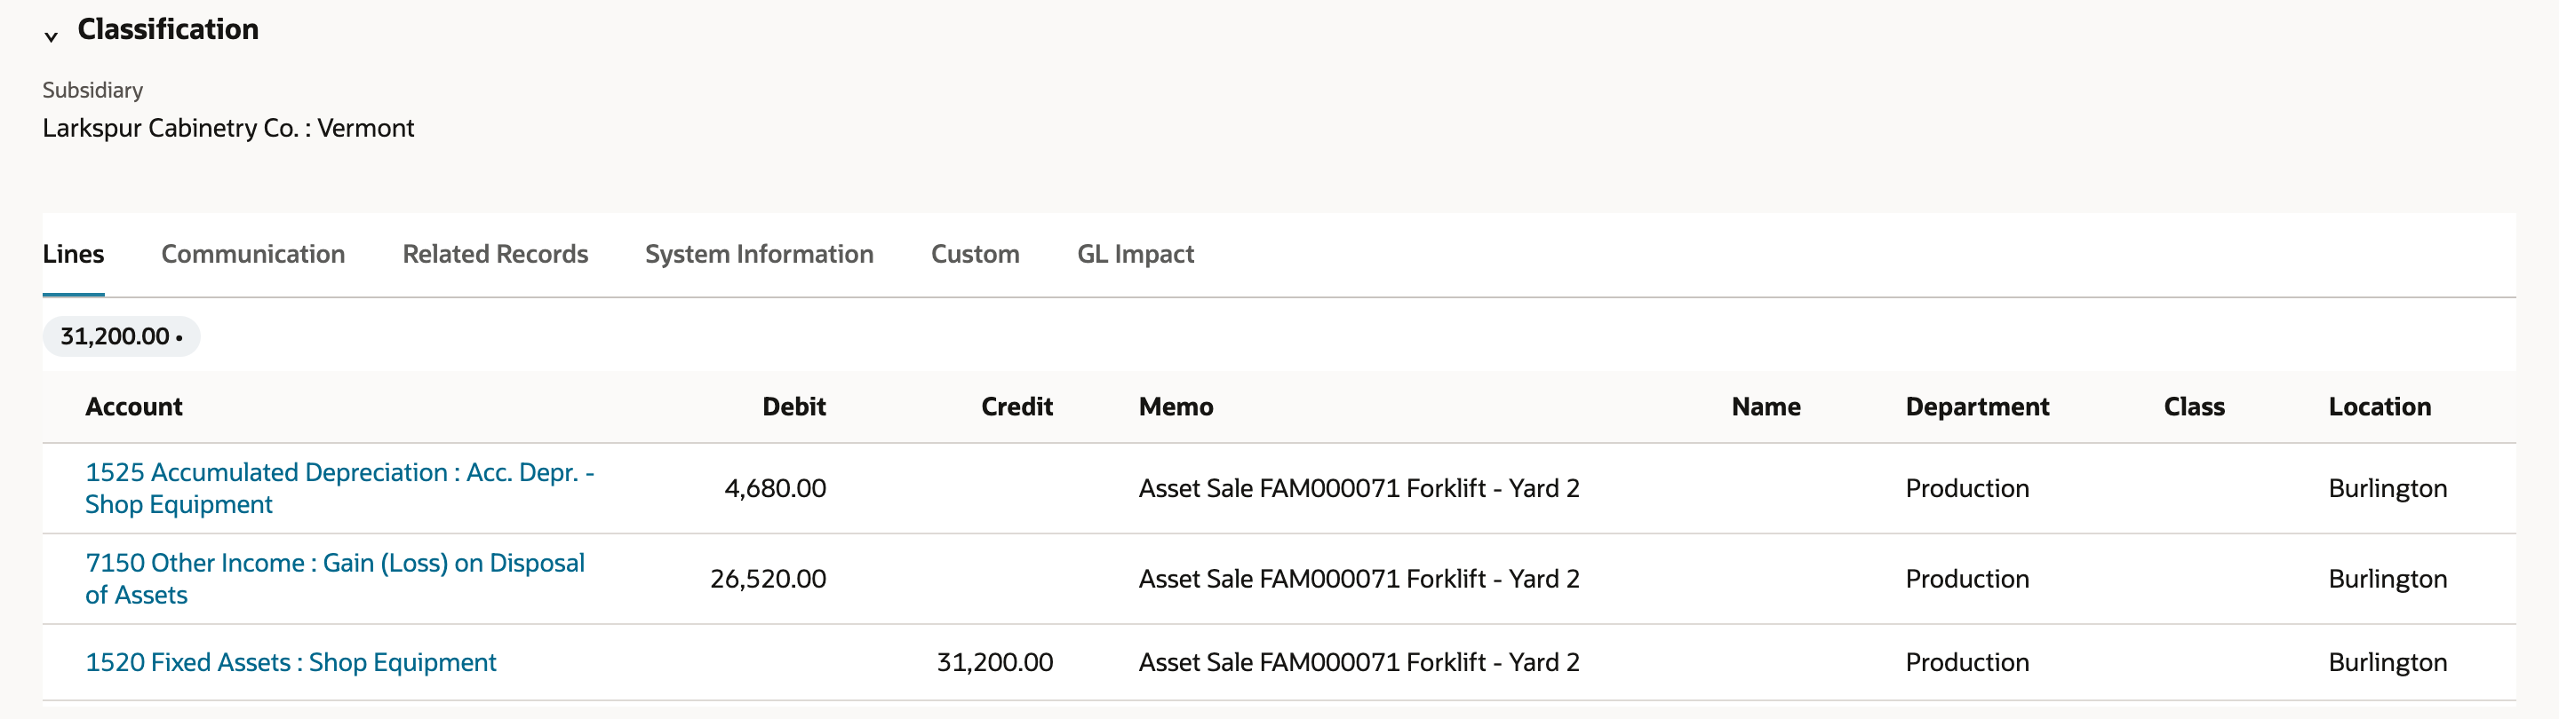Screen dimensions: 2559x719
Task: Select the Account column header
Action: (134, 407)
